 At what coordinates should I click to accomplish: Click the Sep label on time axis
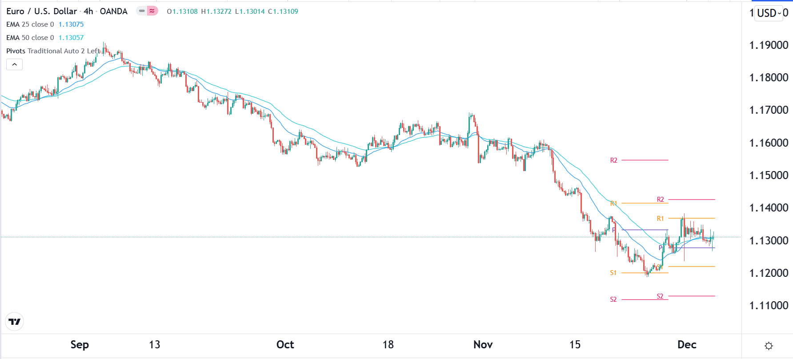pos(80,345)
